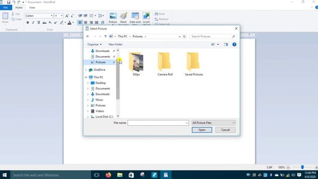Open the Camera Roll folder

[x=165, y=64]
